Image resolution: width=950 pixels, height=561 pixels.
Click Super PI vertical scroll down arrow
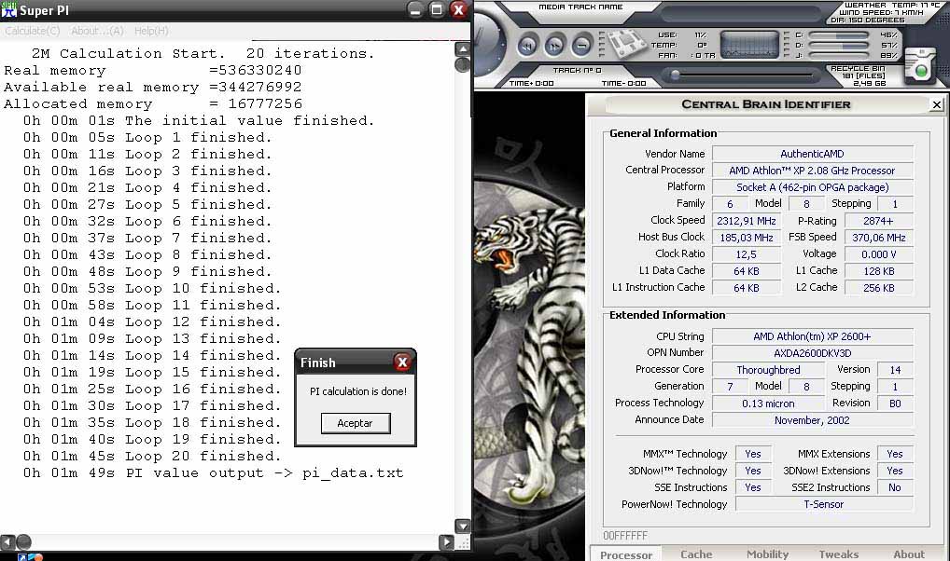(x=462, y=526)
